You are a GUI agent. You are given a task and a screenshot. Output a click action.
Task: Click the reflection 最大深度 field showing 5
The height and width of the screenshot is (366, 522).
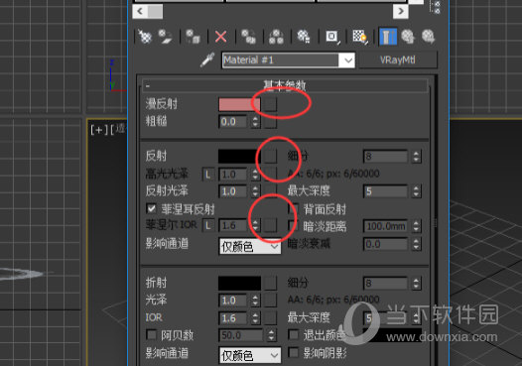pos(385,191)
